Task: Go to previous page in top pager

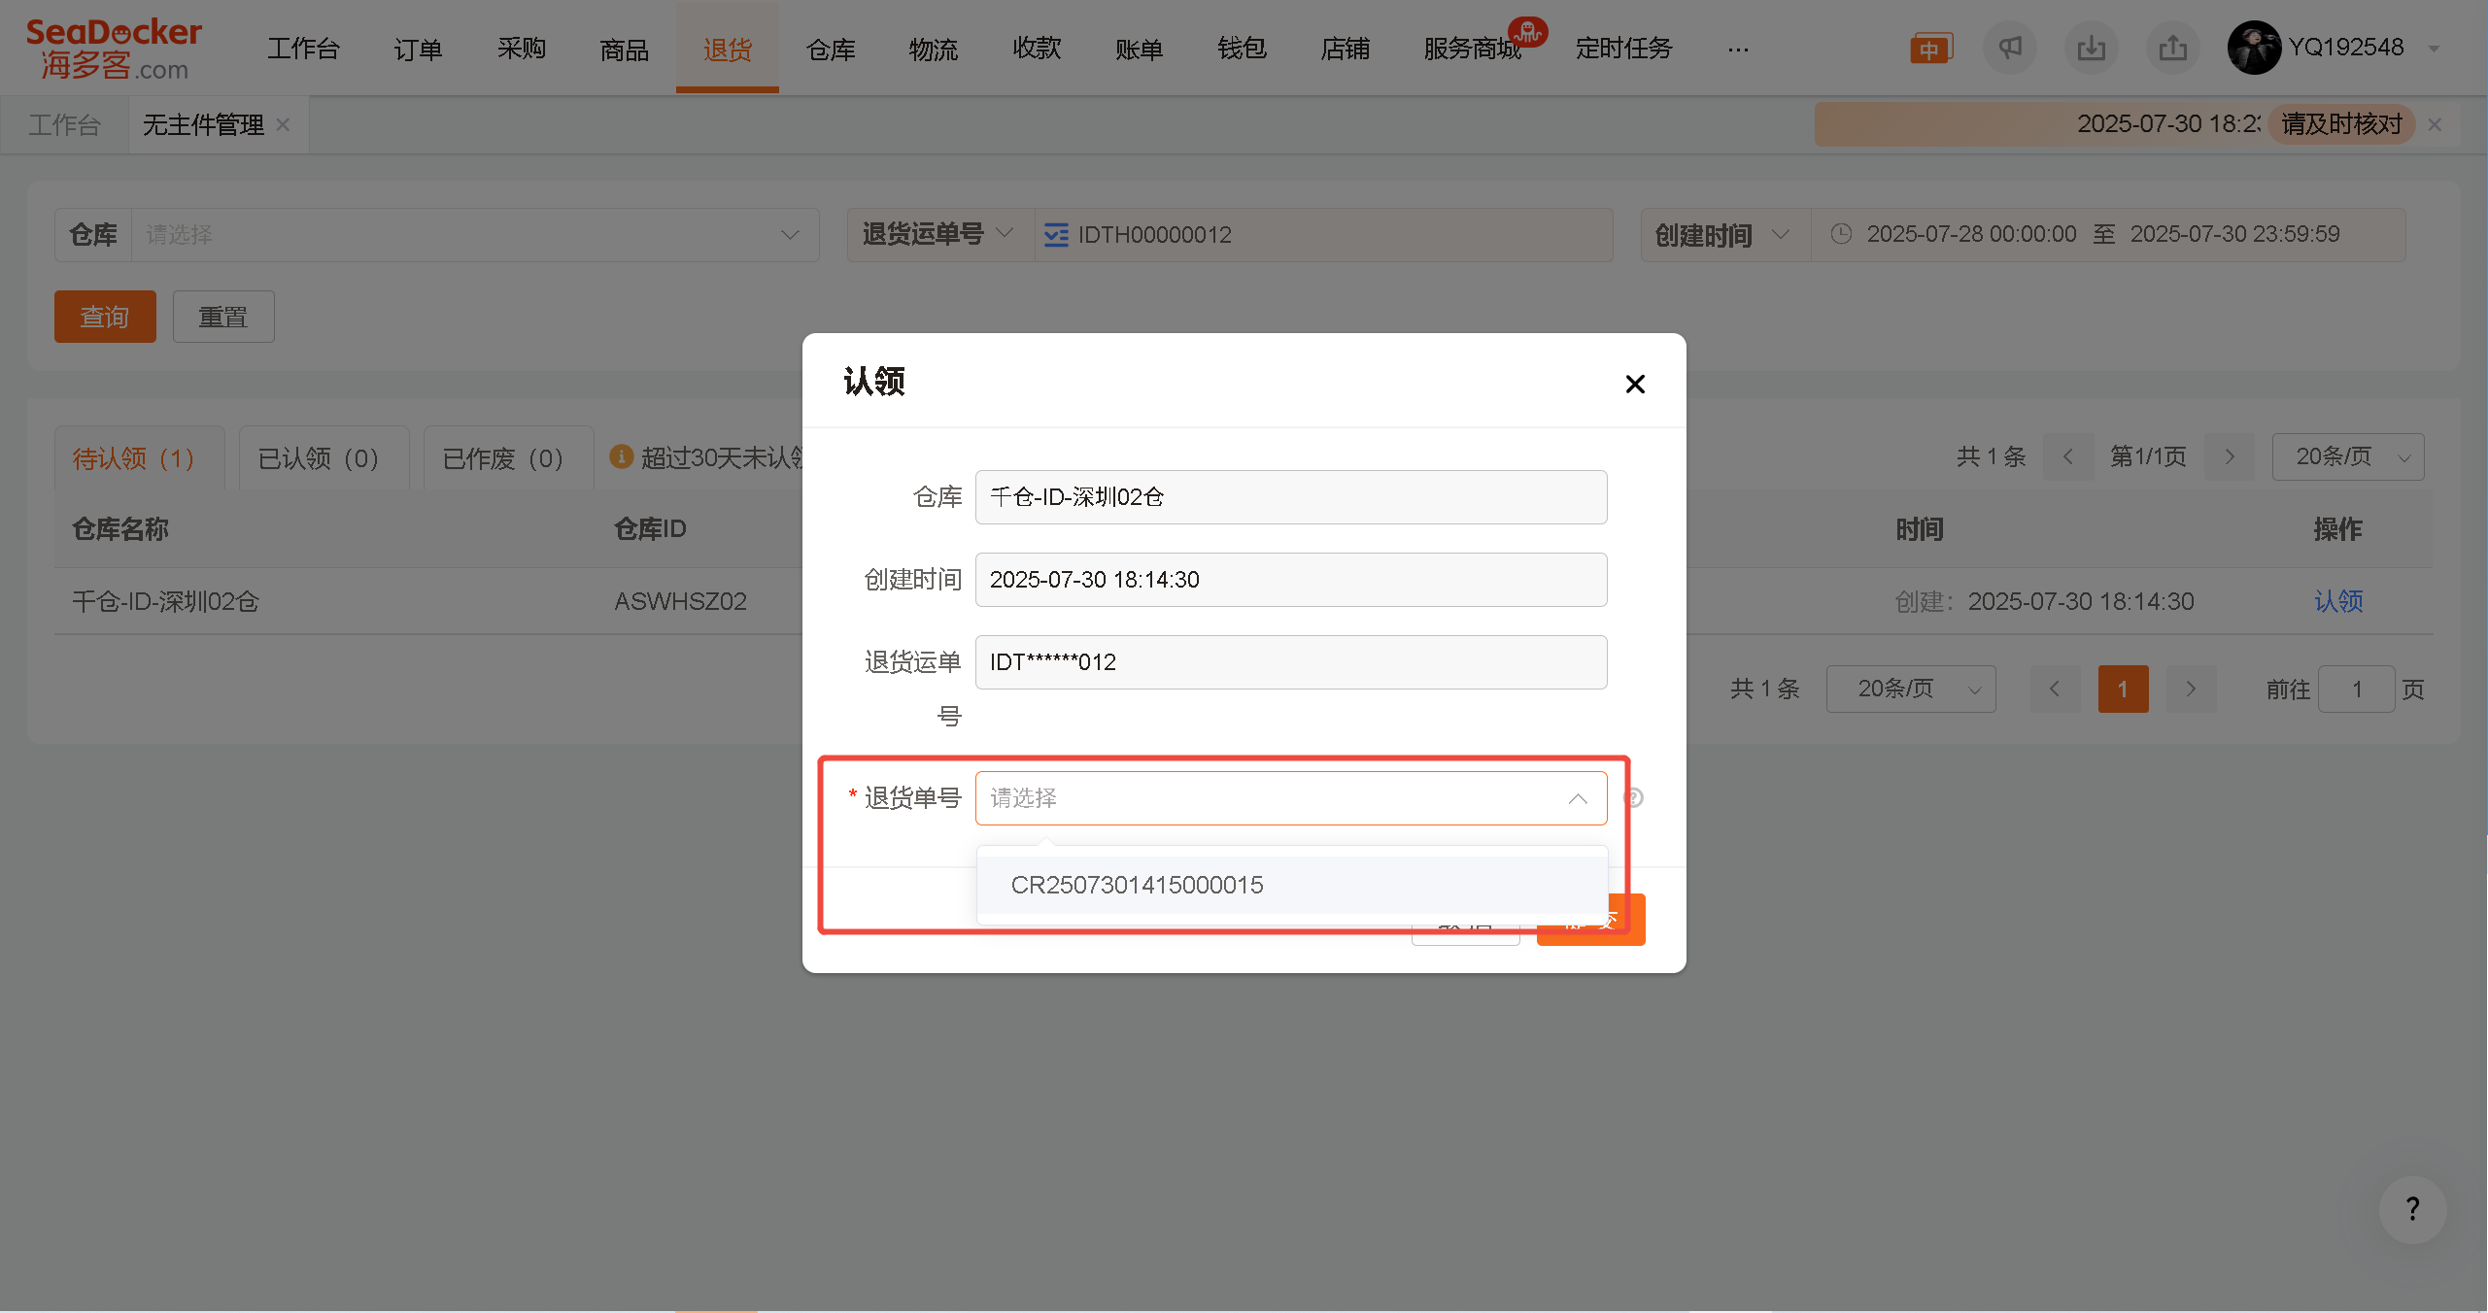Action: point(2068,456)
